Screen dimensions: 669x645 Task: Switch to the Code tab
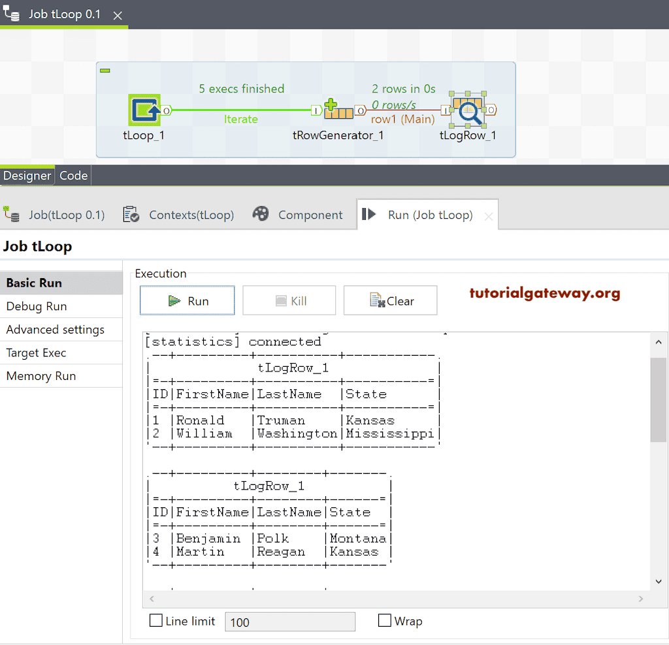[x=73, y=175]
